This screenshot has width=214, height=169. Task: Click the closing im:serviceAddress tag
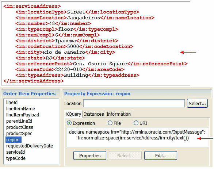tap(34, 81)
